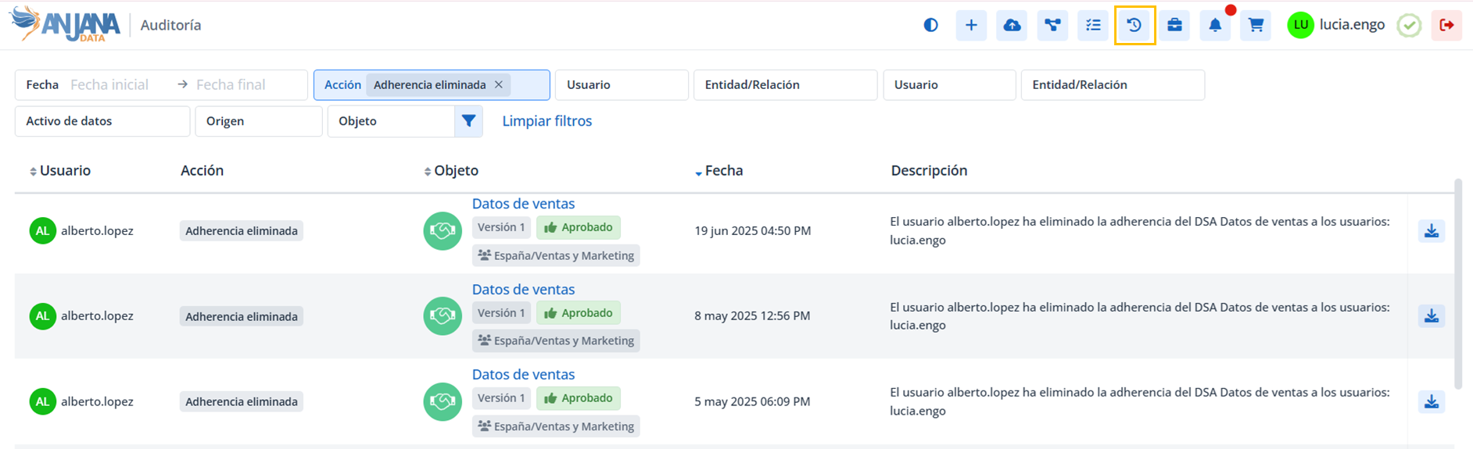Open the cloud upload icon
This screenshot has width=1473, height=449.
(1012, 25)
